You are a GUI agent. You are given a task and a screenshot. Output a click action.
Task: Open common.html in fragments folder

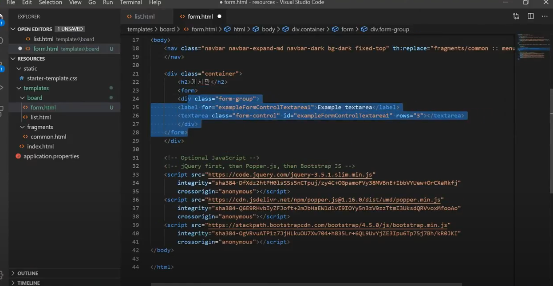coord(64,137)
